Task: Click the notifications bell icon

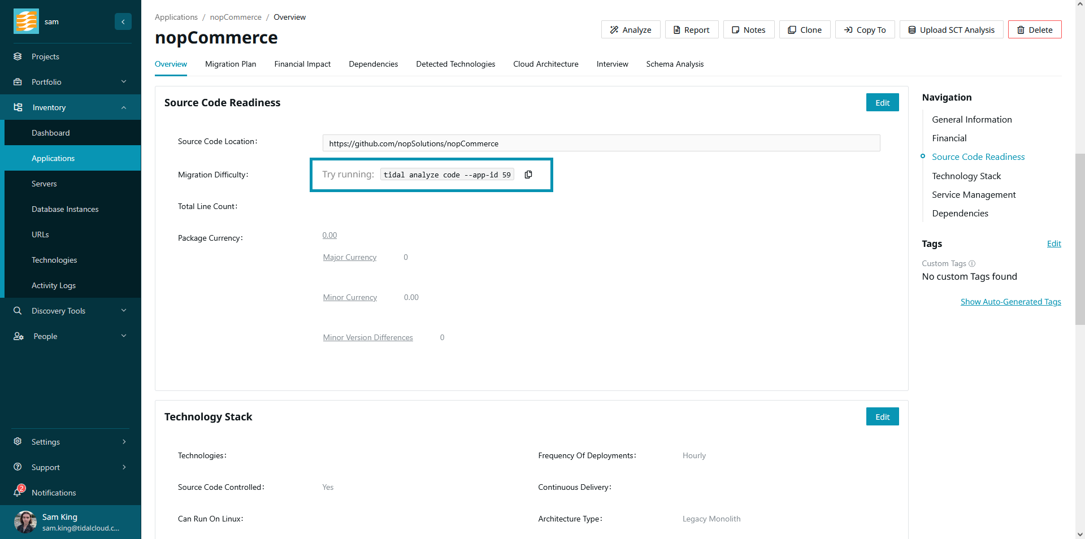Action: pyautogui.click(x=18, y=492)
